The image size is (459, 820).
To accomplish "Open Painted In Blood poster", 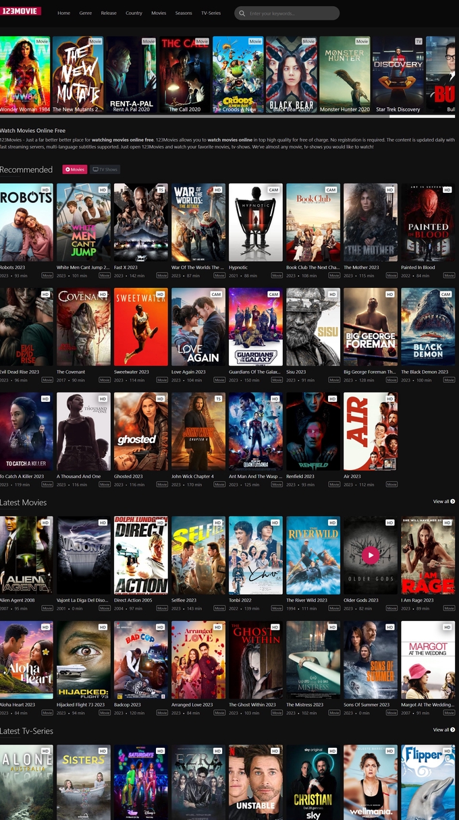I will (428, 223).
